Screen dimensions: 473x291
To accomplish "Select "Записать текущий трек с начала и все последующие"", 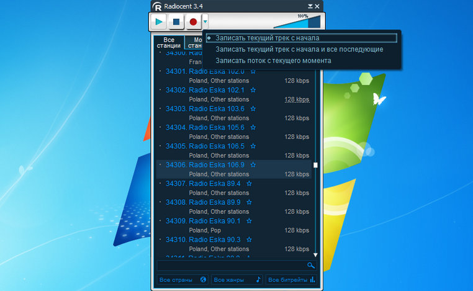I will click(x=299, y=49).
